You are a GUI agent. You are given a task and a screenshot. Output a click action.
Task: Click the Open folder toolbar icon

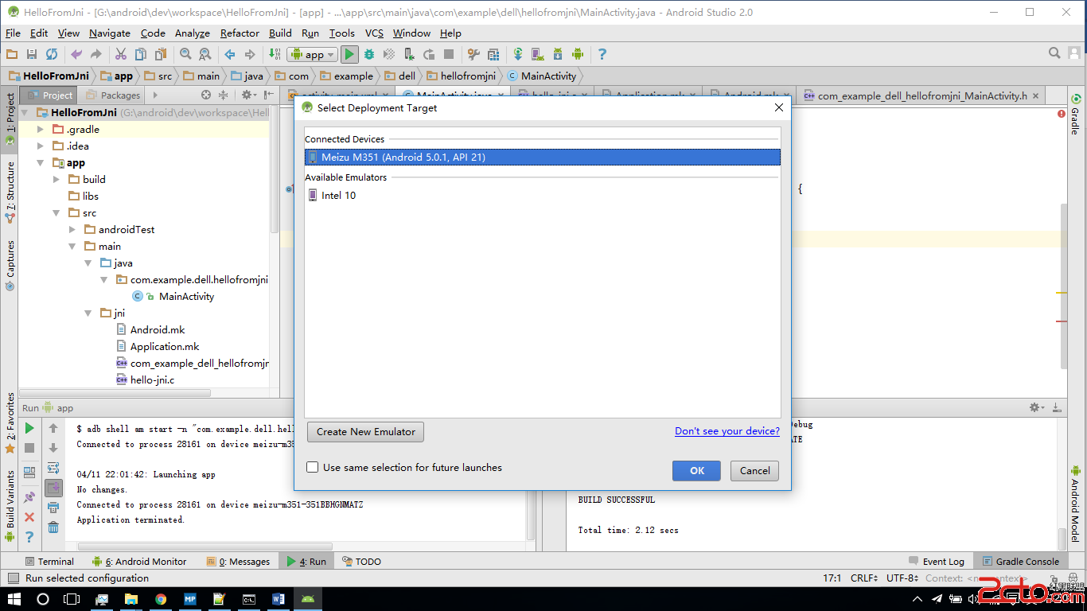[12, 54]
